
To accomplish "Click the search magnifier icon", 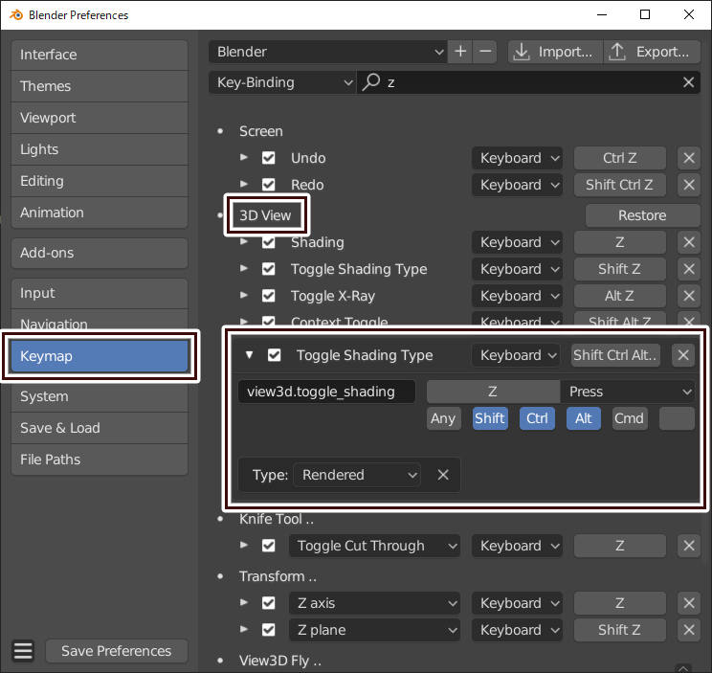I will pyautogui.click(x=371, y=82).
